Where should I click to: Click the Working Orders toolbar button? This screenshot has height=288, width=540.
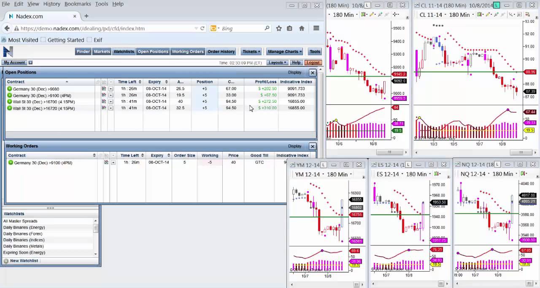pyautogui.click(x=188, y=51)
